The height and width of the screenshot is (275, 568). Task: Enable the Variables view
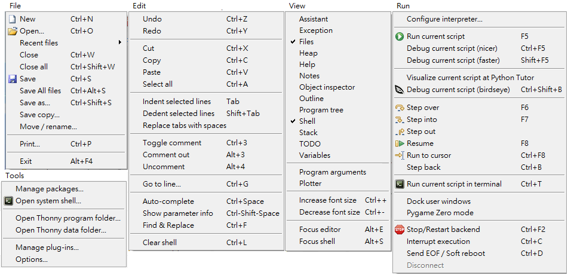click(314, 155)
